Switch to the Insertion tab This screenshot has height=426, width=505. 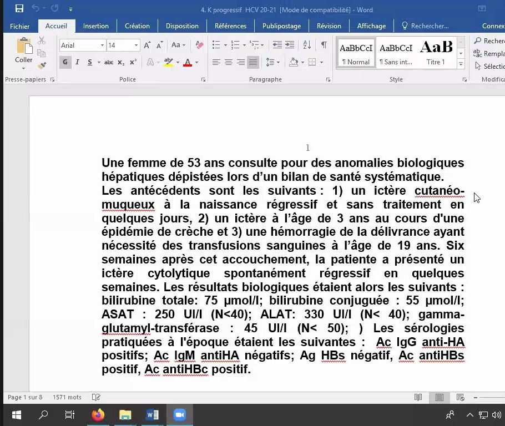pos(95,26)
